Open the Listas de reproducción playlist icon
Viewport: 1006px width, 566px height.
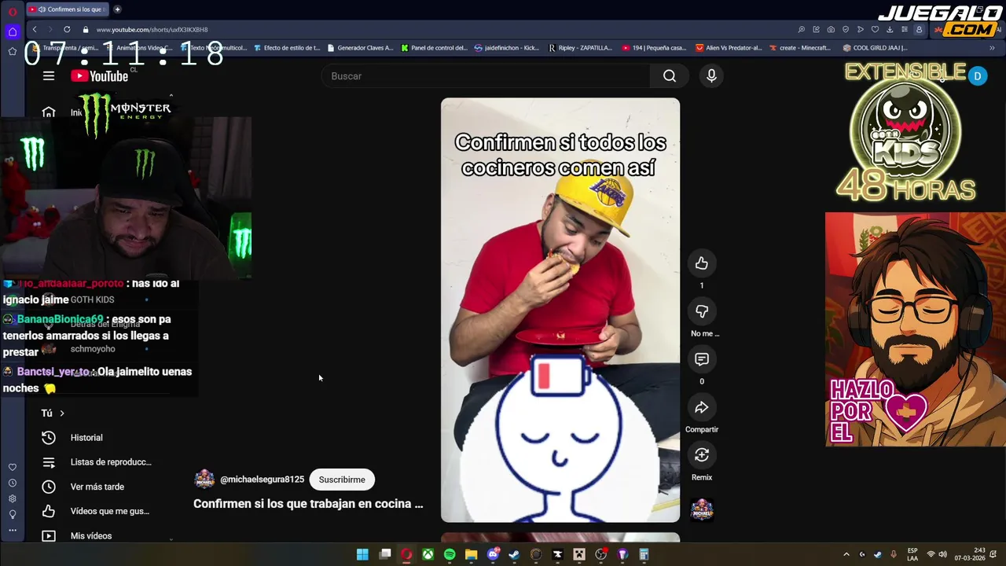click(x=49, y=462)
